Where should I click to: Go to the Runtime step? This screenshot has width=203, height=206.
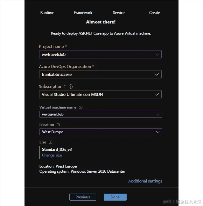(x=47, y=13)
